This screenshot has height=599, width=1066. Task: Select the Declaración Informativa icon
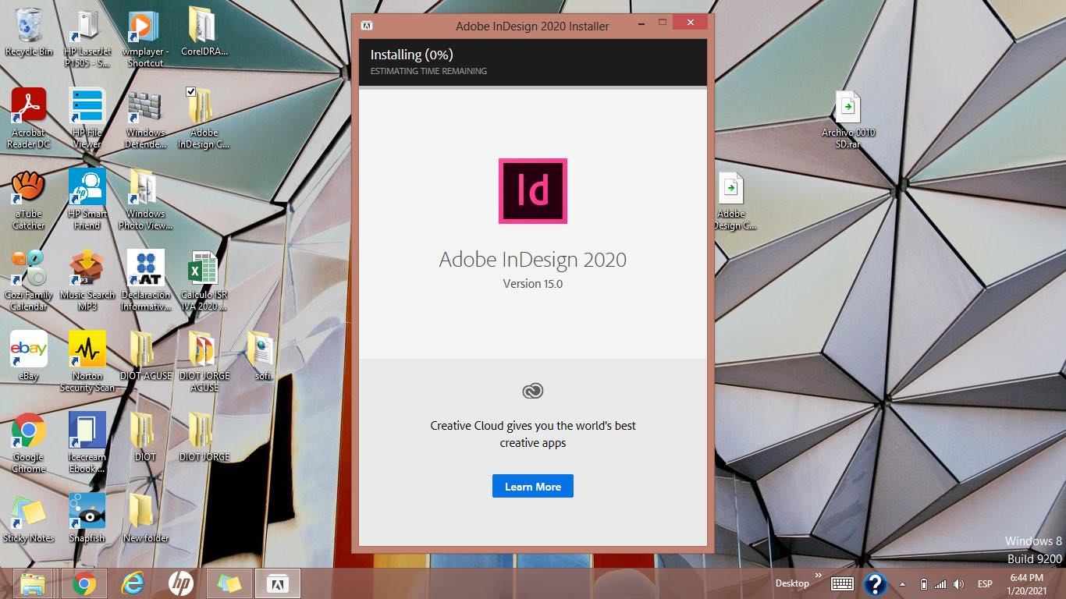click(145, 281)
